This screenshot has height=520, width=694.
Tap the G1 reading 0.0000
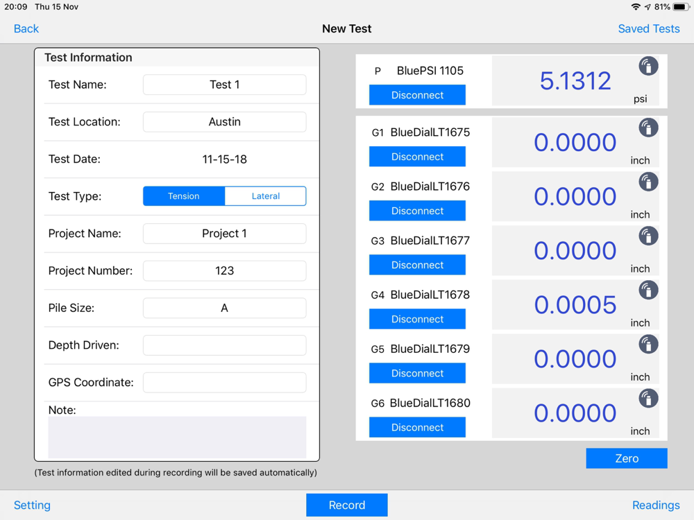[575, 142]
